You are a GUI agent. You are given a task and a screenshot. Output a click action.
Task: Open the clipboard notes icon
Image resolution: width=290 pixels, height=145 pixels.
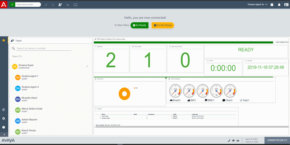(x=272, y=5)
